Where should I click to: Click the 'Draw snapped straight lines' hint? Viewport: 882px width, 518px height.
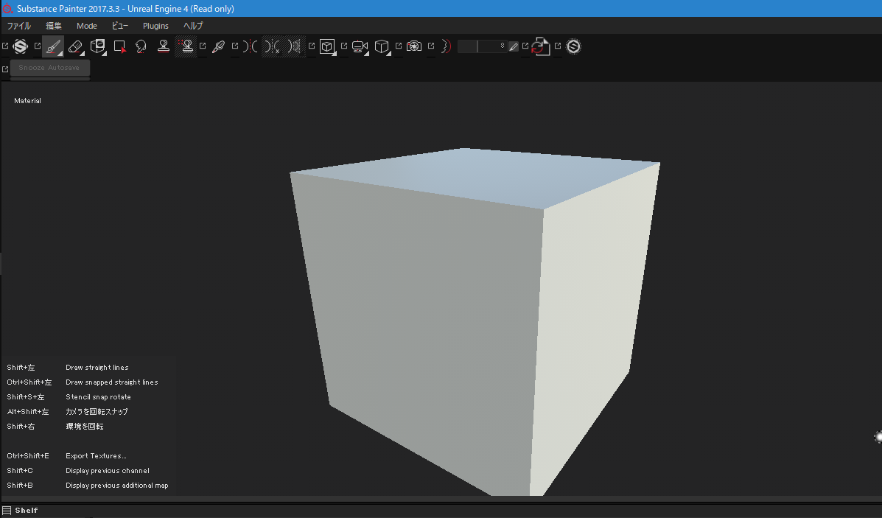point(112,382)
